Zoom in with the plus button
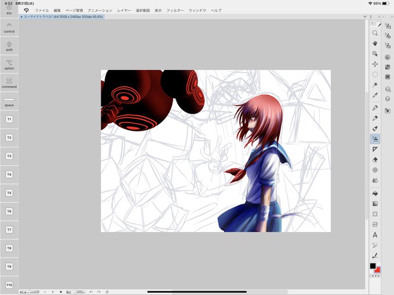Image resolution: width=394 pixels, height=295 pixels. click(53, 292)
